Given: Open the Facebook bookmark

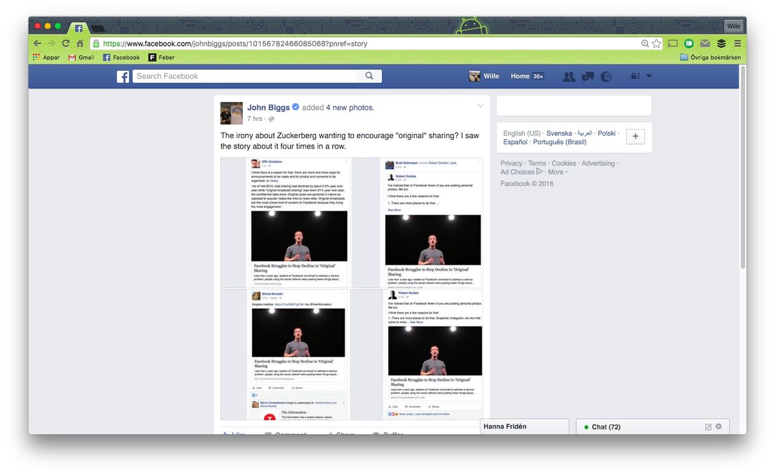Looking at the screenshot, I should [121, 58].
